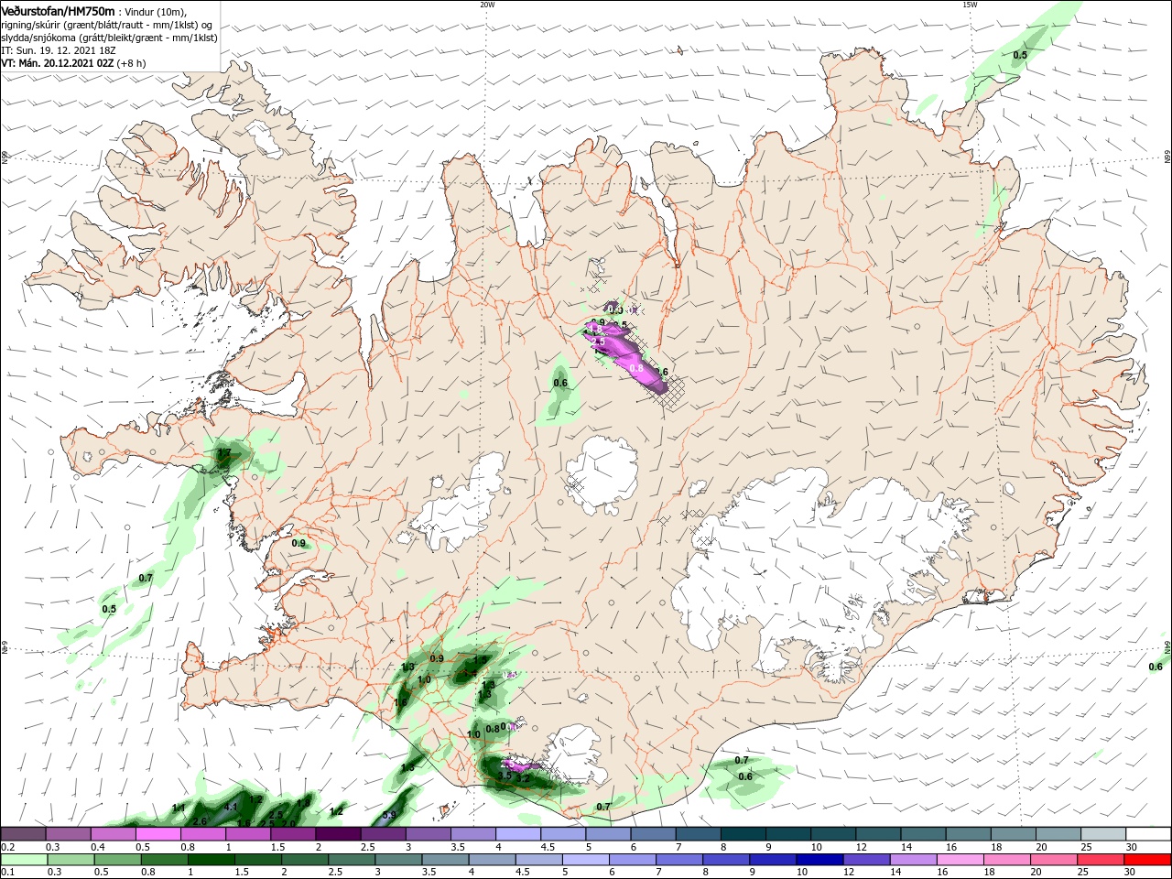Select the "(+8 h)" forecast offset text
Image resolution: width=1172 pixels, height=879 pixels.
tap(131, 63)
